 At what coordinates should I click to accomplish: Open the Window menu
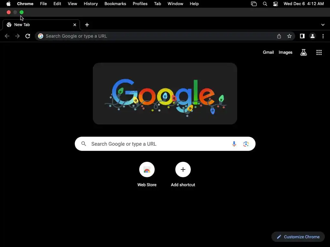tap(175, 4)
